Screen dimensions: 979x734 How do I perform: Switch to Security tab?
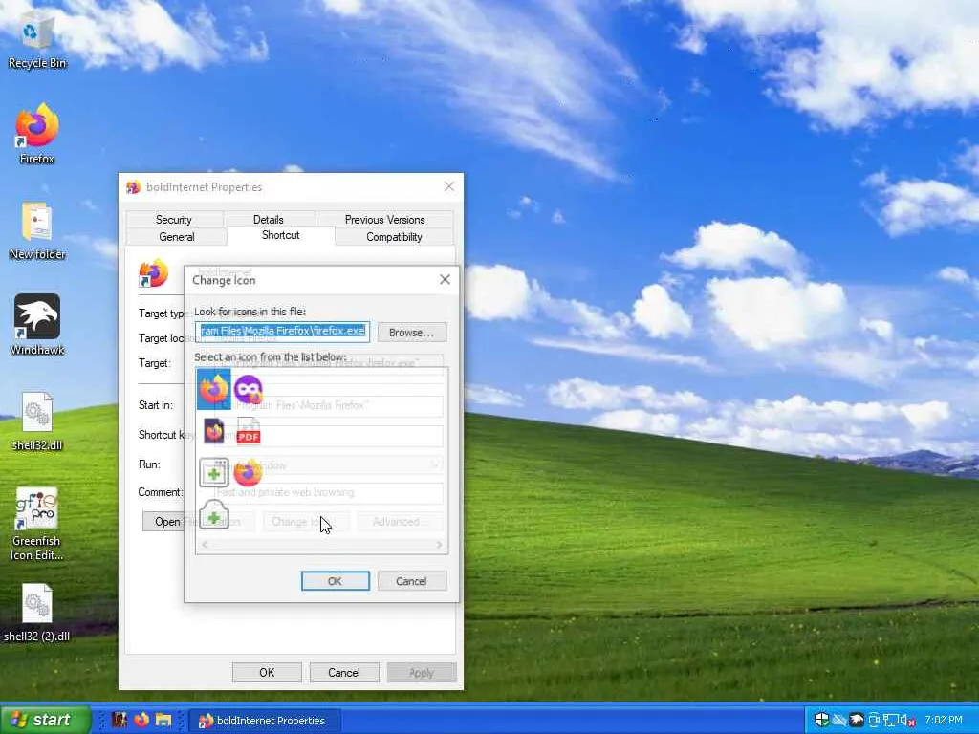174,220
